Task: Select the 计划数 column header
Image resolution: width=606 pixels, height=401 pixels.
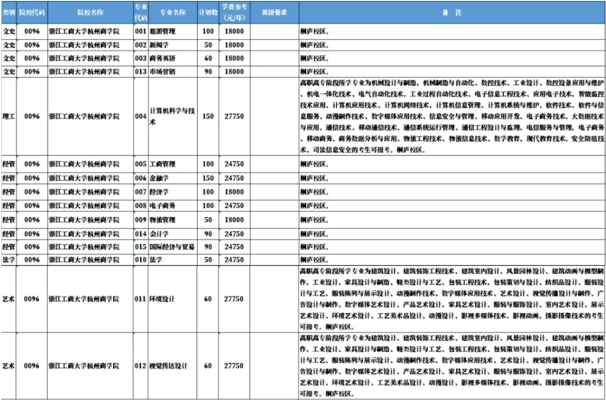Action: click(x=208, y=12)
